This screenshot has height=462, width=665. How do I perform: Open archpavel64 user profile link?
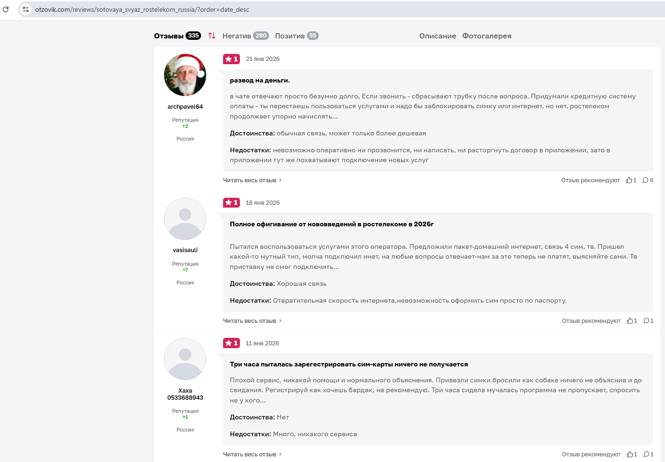coord(185,107)
